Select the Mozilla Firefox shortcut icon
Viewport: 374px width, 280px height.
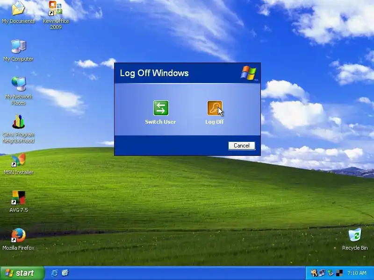pos(18,235)
